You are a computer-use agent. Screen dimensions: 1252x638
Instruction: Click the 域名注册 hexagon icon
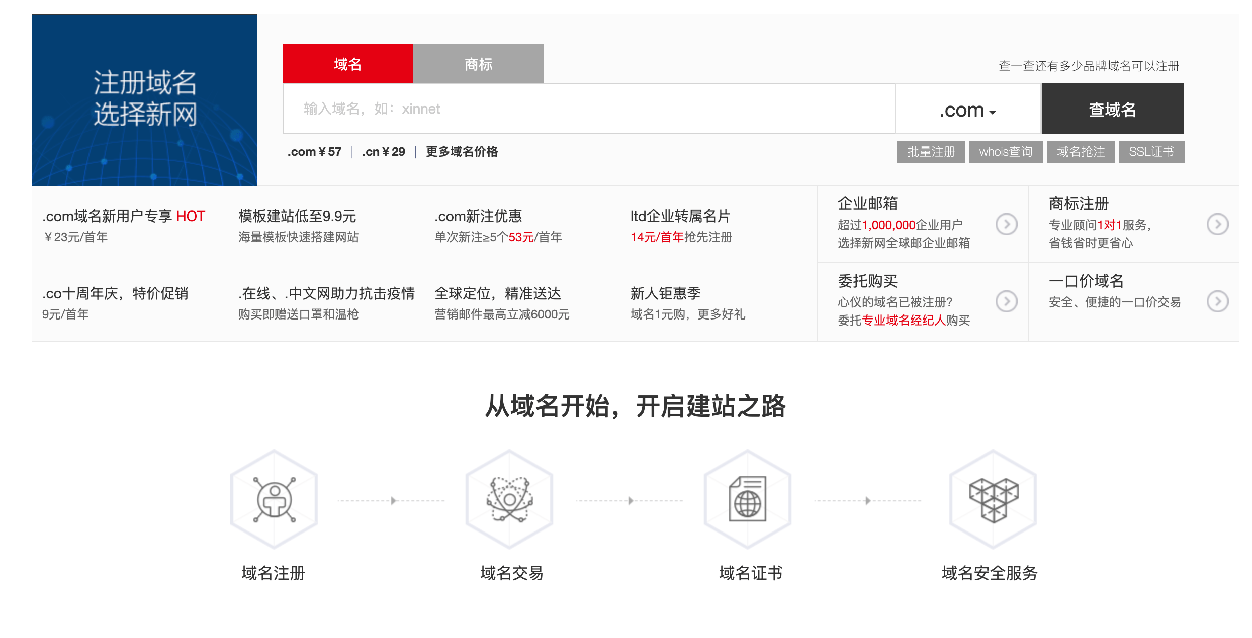coord(274,501)
